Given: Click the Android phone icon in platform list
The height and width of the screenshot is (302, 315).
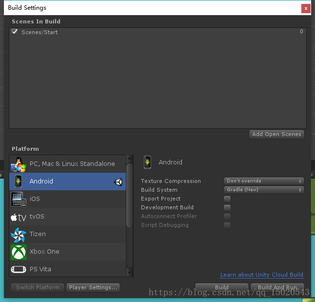Looking at the screenshot, I should [18, 181].
